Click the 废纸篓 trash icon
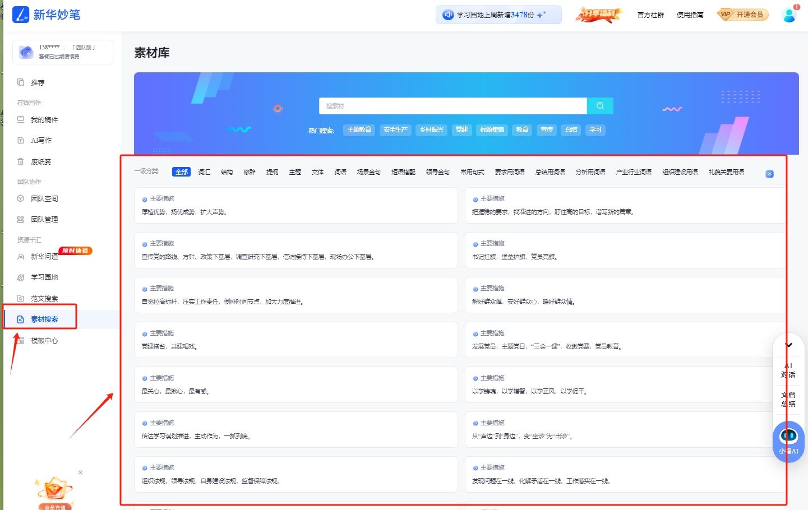Image resolution: width=808 pixels, height=510 pixels. click(21, 161)
